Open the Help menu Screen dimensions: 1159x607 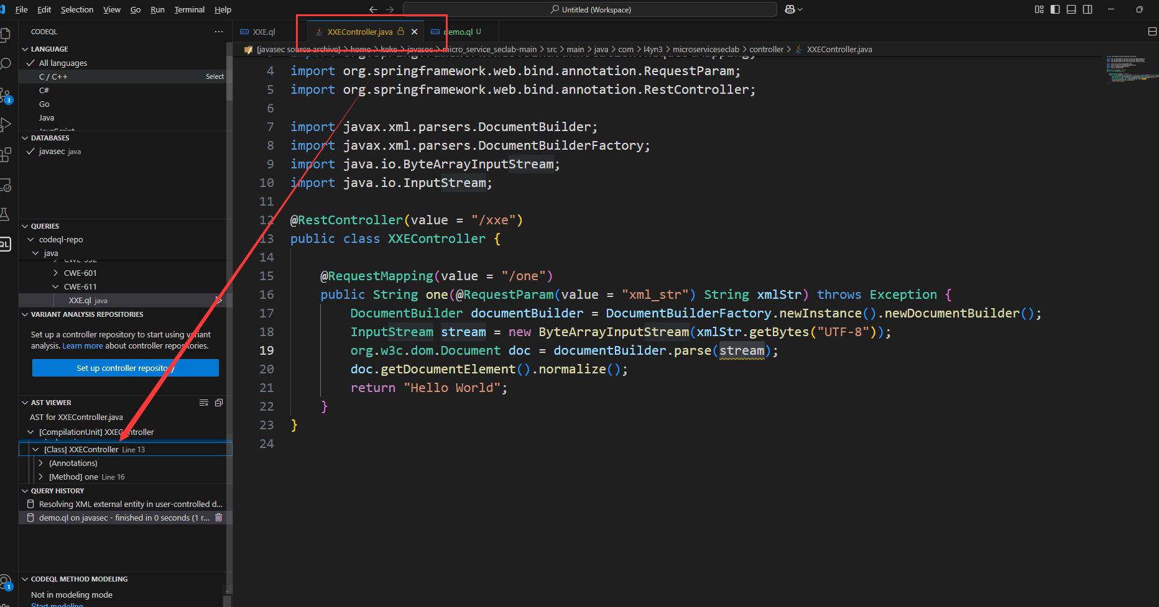pyautogui.click(x=223, y=9)
